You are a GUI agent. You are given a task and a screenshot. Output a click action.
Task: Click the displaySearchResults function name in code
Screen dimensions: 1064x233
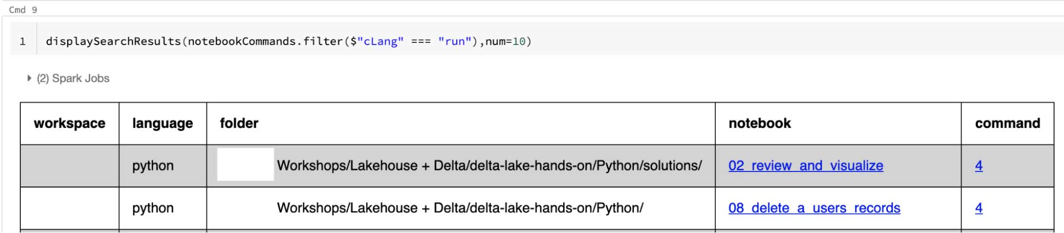tap(113, 41)
